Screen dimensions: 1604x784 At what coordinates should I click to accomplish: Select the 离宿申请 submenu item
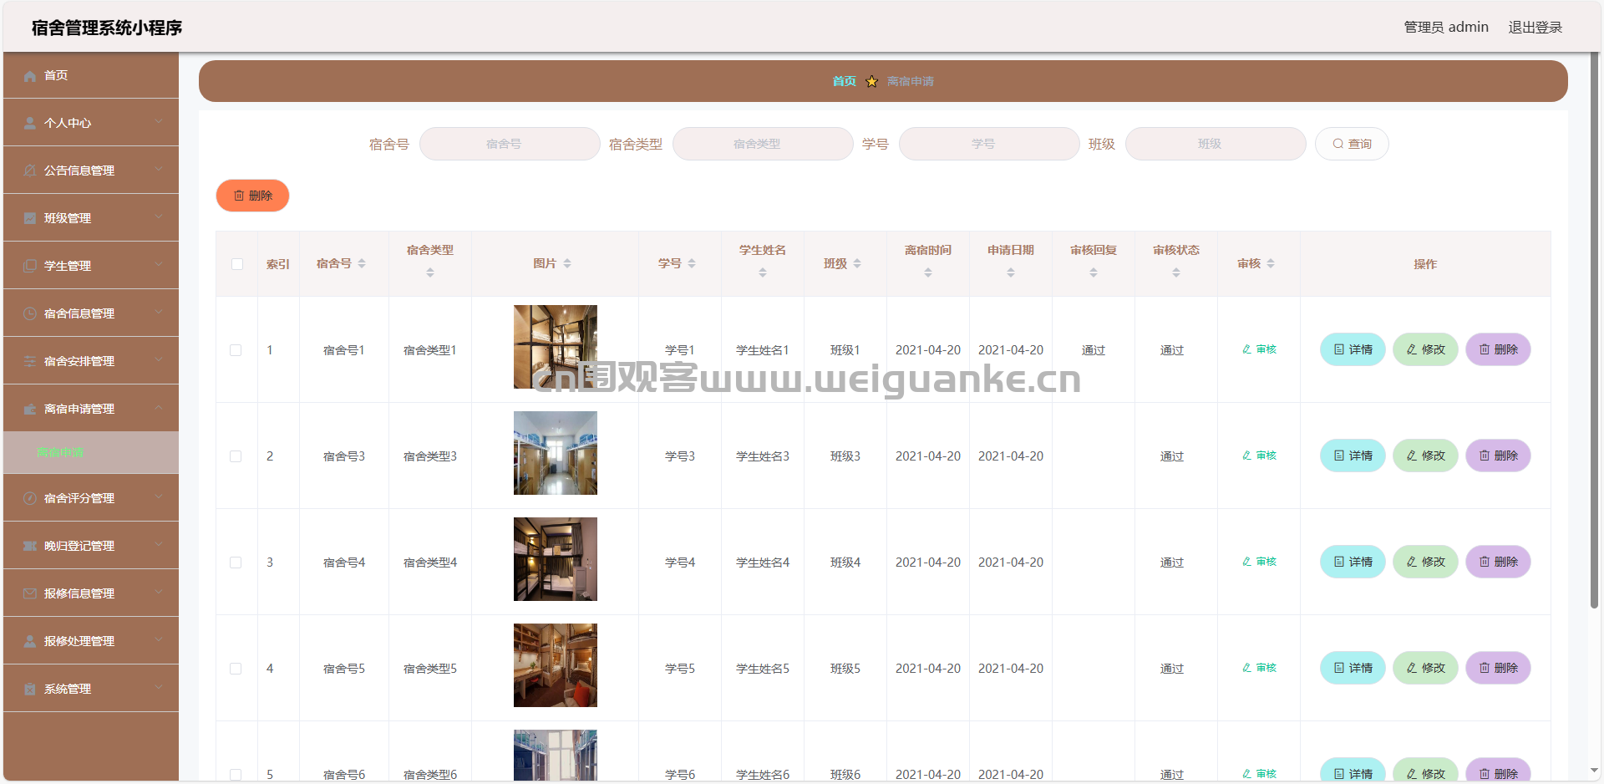[x=91, y=453]
